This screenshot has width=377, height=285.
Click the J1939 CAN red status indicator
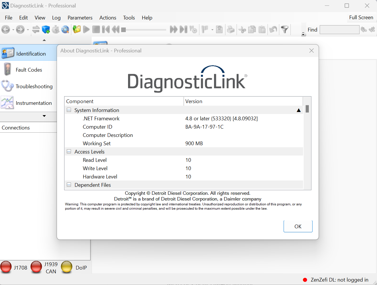(36, 267)
